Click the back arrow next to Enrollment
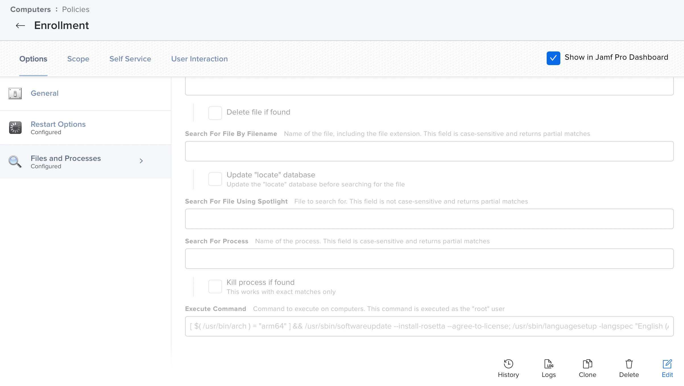 [20, 26]
